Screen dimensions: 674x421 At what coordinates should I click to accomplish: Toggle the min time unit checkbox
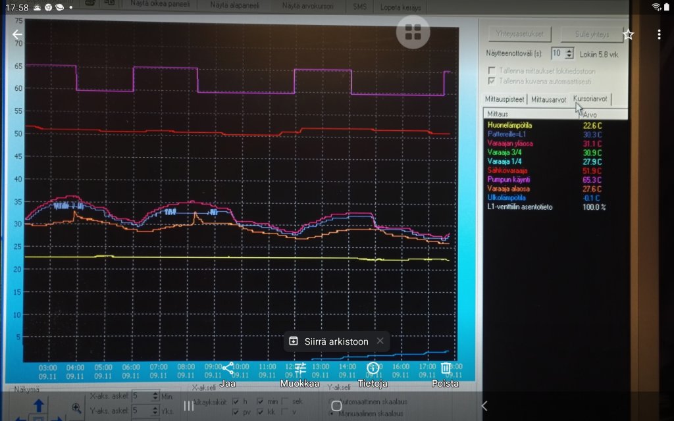260,401
